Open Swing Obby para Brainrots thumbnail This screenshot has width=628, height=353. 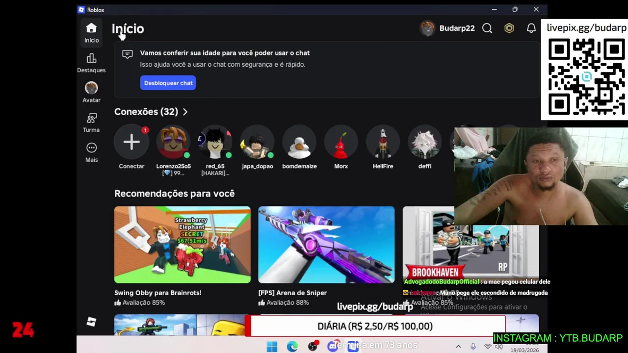coord(183,245)
